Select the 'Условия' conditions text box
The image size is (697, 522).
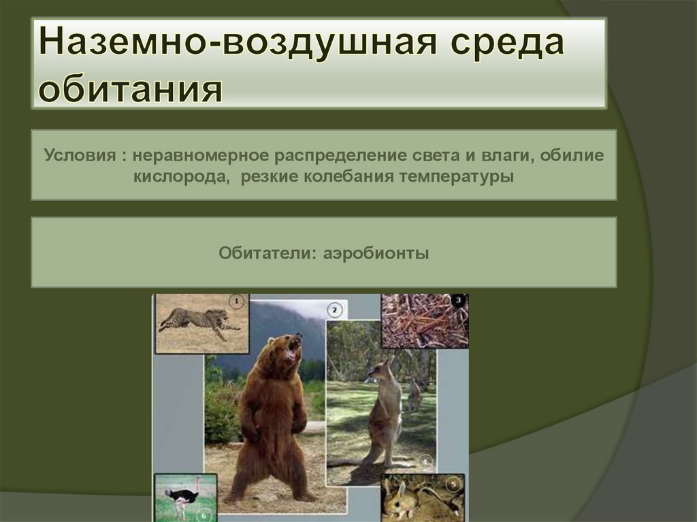tap(323, 165)
